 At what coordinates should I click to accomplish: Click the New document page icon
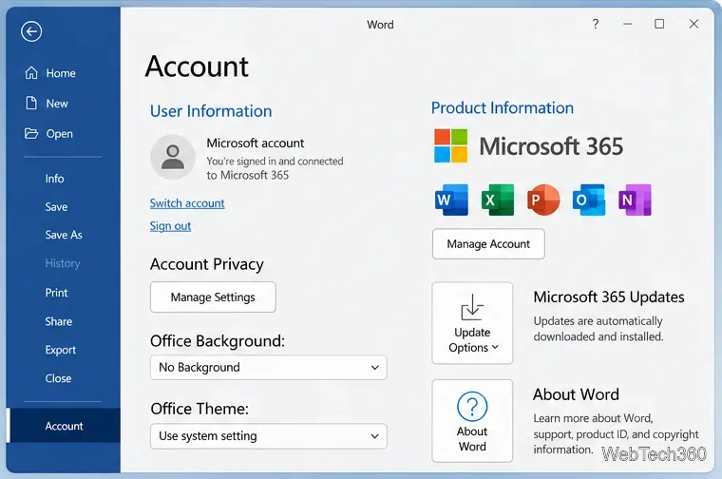click(31, 104)
